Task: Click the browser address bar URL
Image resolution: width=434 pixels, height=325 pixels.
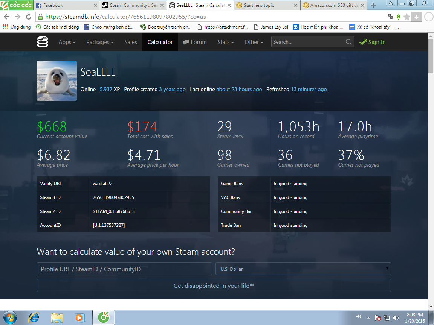Action: (125, 17)
